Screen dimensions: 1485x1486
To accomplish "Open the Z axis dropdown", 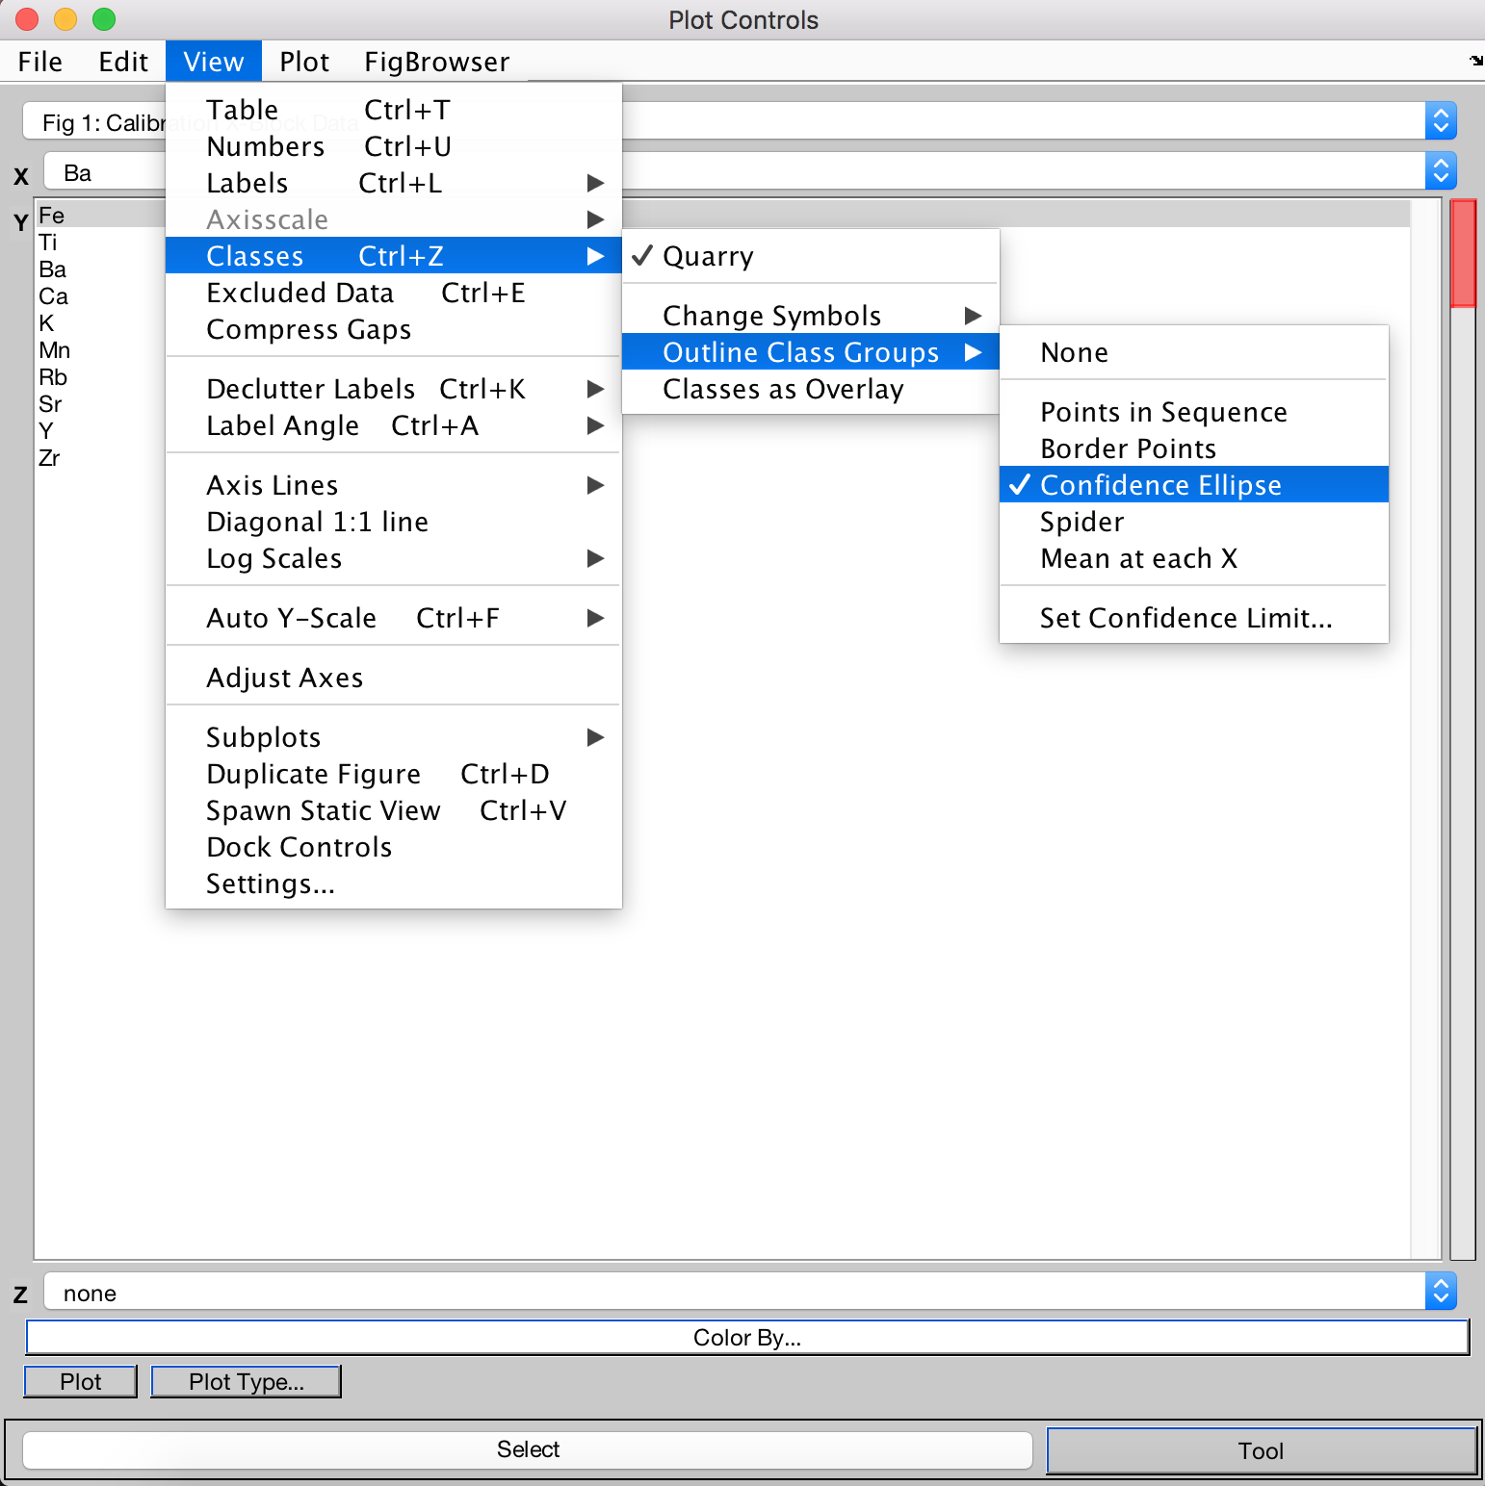I will click(x=1440, y=1292).
